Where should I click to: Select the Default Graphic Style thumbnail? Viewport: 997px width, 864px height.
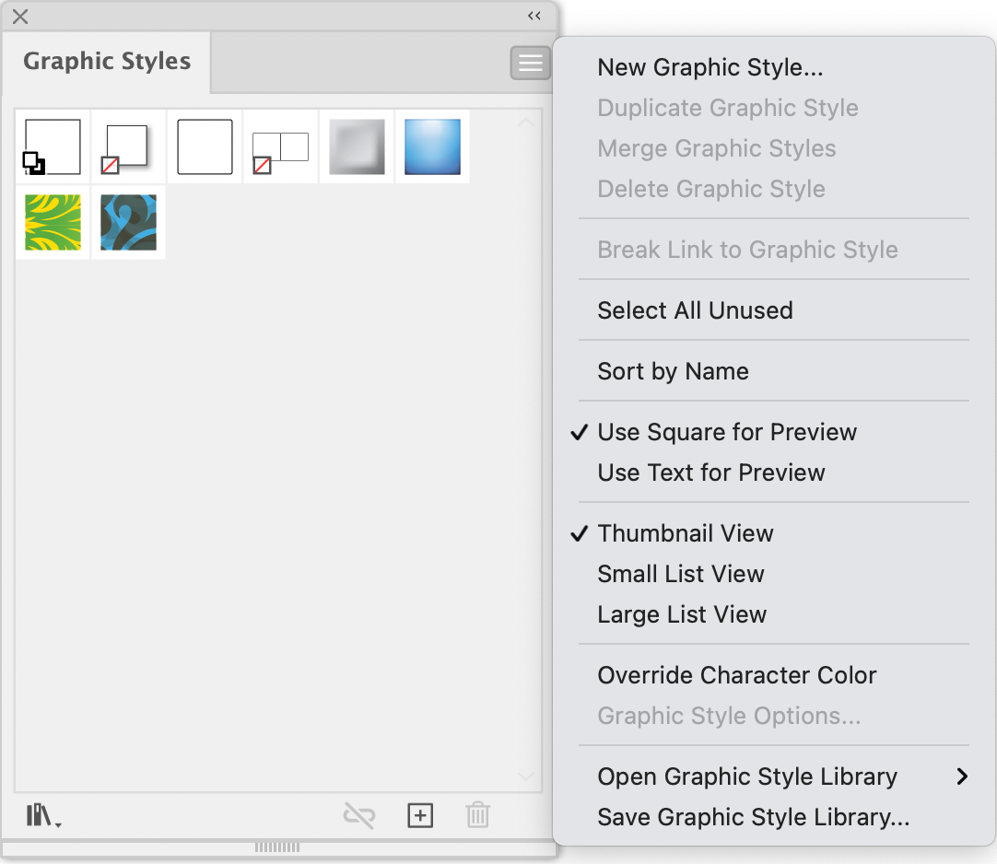(x=53, y=146)
